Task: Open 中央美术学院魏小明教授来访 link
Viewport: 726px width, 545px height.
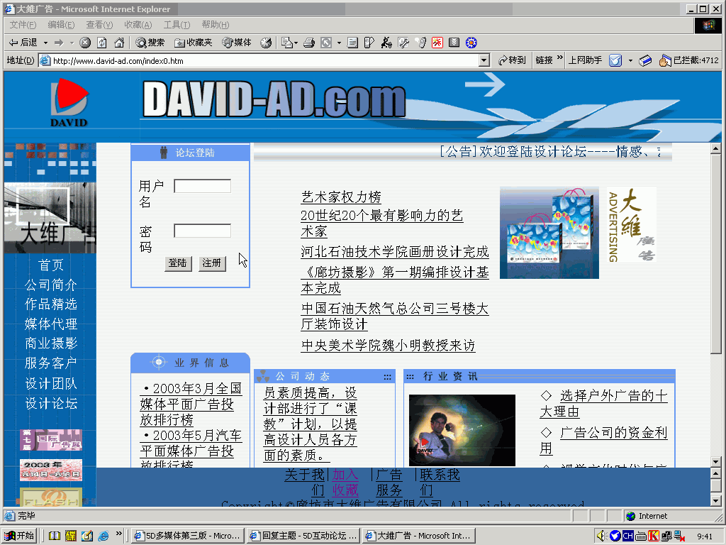Action: [x=388, y=346]
